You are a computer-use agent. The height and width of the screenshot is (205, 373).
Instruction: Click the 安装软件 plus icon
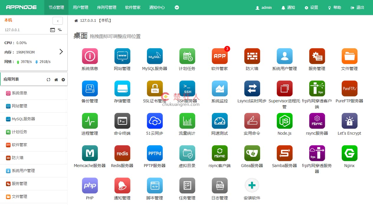(x=252, y=186)
